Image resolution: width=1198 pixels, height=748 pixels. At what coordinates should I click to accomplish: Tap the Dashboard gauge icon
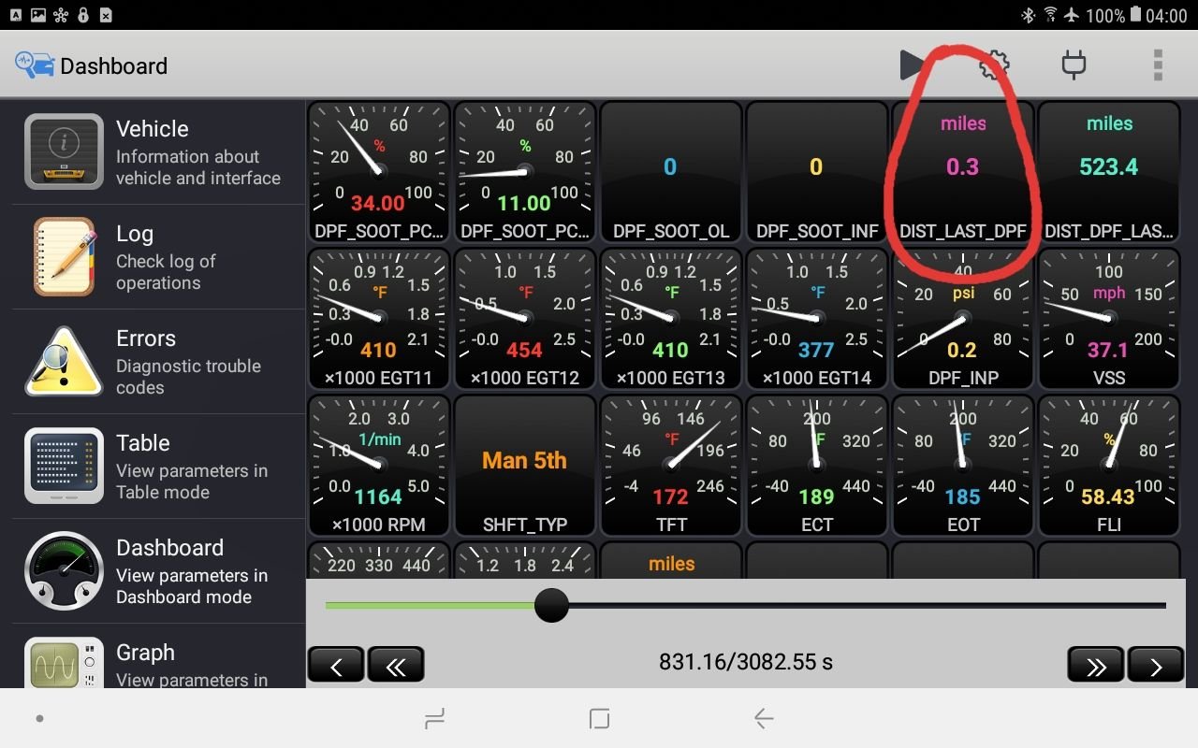click(63, 570)
